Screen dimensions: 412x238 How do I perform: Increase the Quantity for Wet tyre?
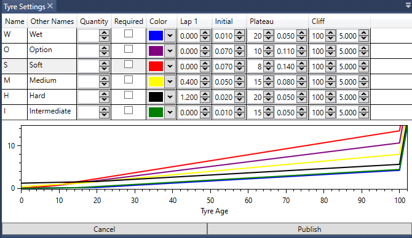(105, 33)
